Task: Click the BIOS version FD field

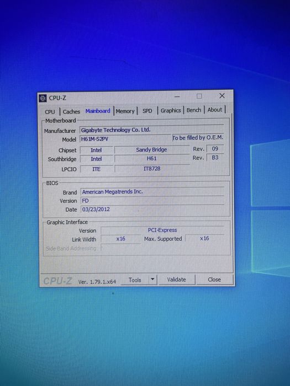Action: pyautogui.click(x=152, y=201)
